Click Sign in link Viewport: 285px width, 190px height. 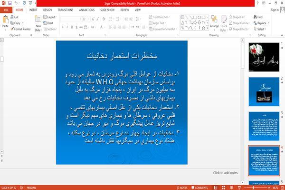pyautogui.click(x=275, y=10)
